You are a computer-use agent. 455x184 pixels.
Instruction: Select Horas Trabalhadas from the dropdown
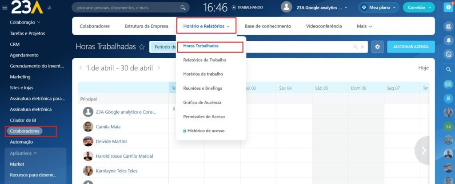click(x=201, y=46)
